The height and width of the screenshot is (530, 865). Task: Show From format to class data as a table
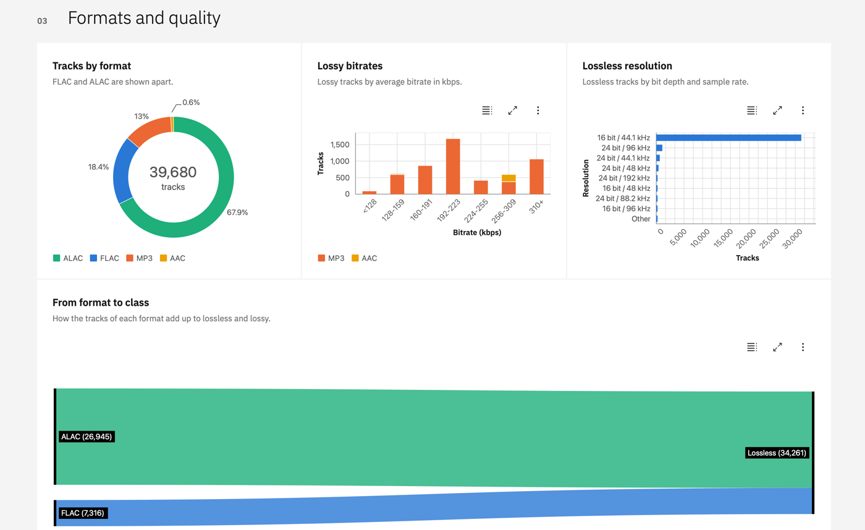pos(752,347)
